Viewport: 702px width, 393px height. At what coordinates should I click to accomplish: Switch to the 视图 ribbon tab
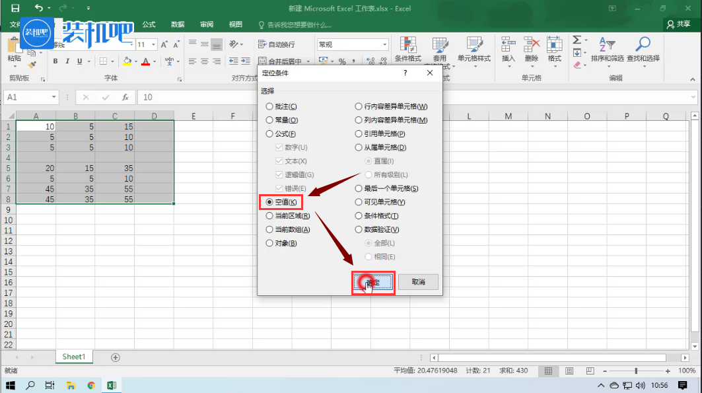coord(235,24)
